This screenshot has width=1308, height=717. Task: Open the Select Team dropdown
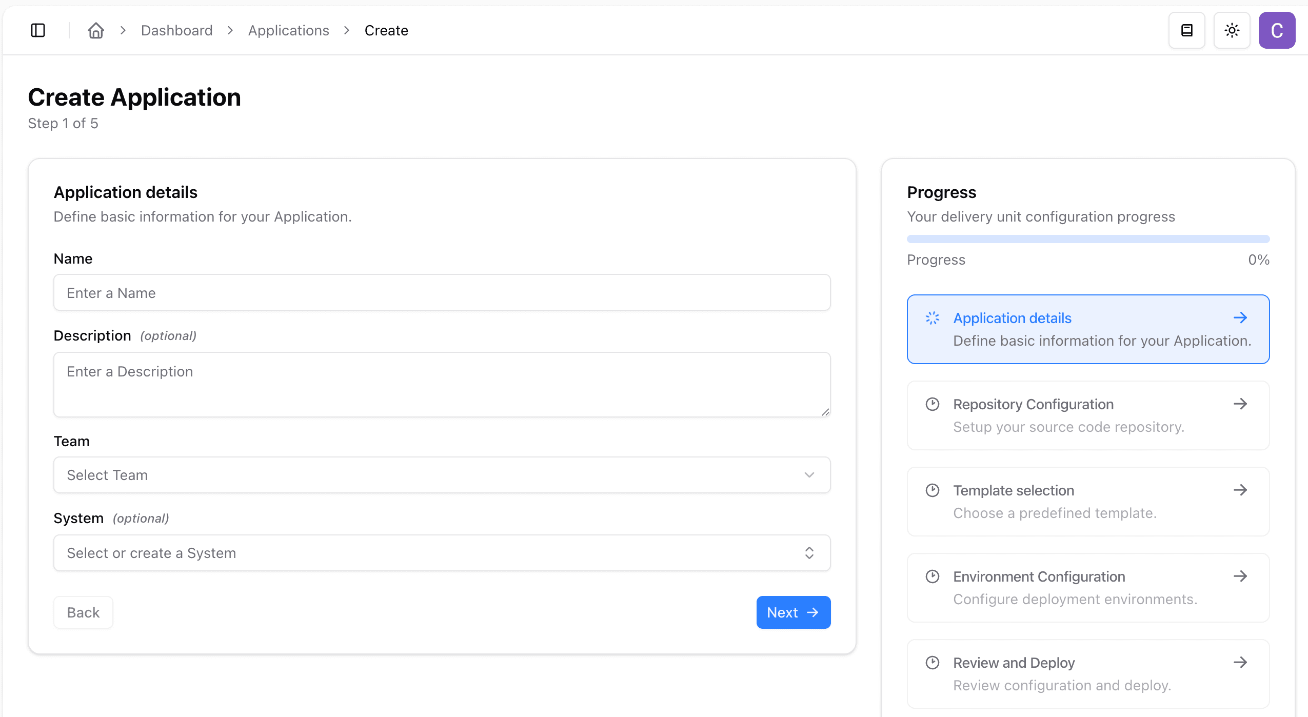coord(442,475)
